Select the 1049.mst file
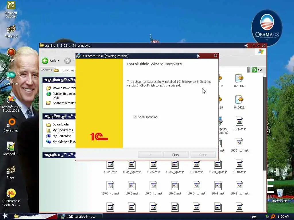The image size is (294, 220). (x=218, y=188)
